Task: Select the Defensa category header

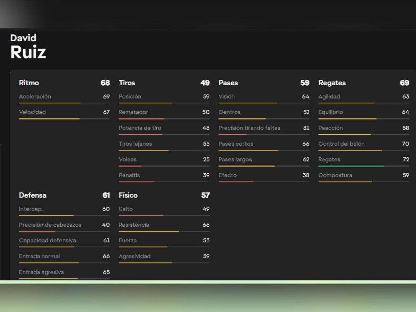Action: (x=33, y=195)
